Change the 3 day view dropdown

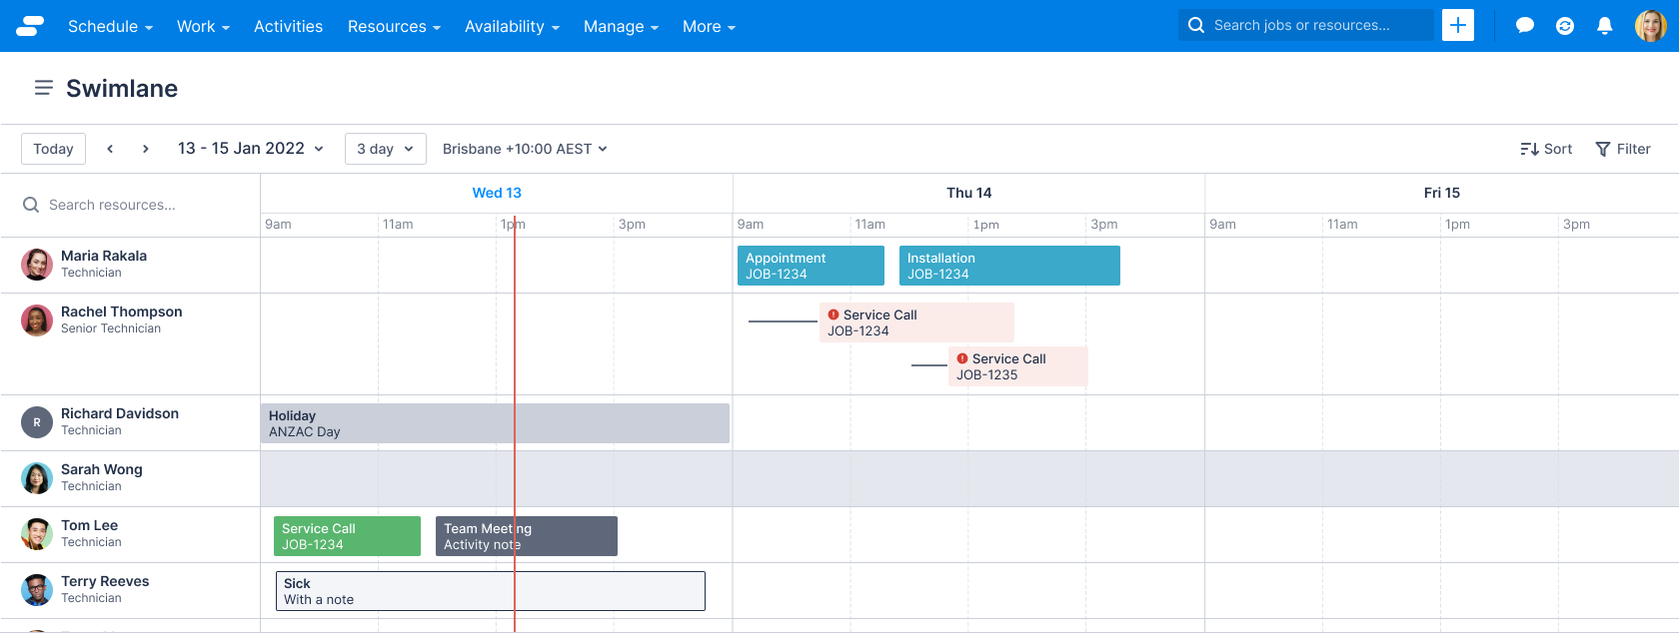tap(386, 149)
